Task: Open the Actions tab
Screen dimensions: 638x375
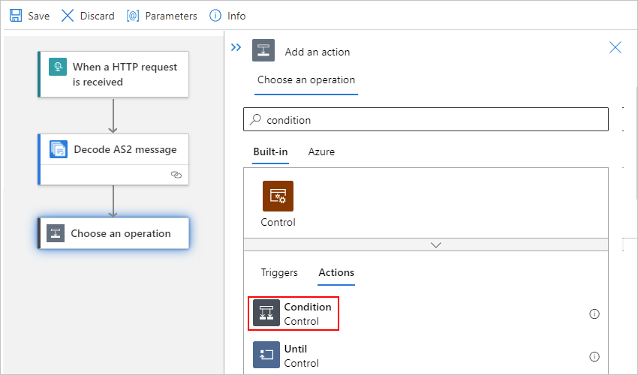Action: (336, 272)
